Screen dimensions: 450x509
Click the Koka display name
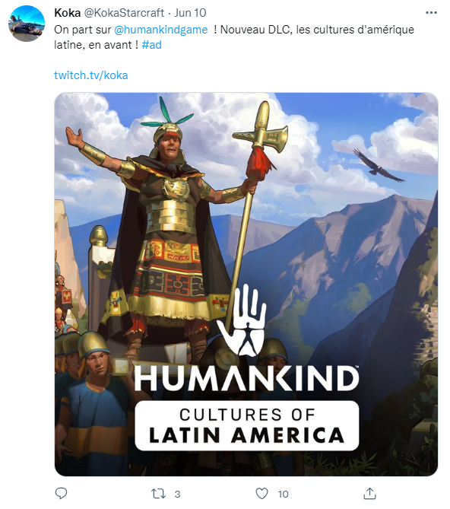(67, 13)
